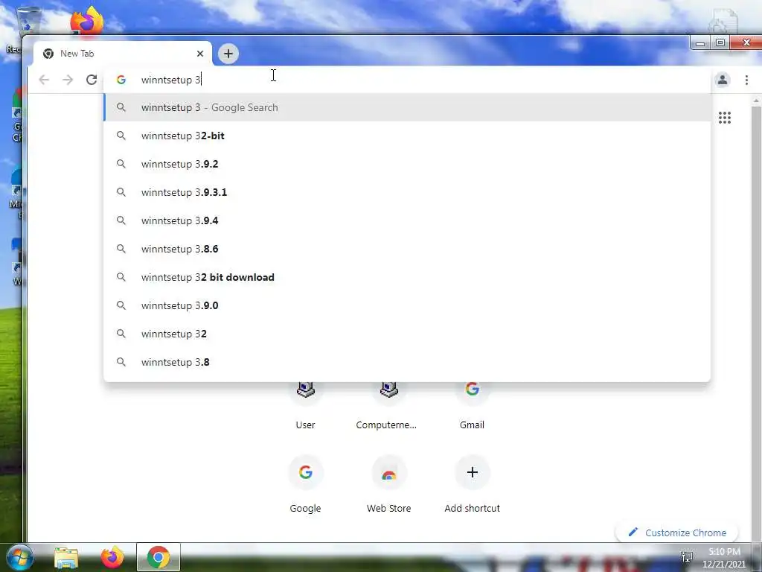Viewport: 762px width, 572px height.
Task: Choose suggestion winntsetup 3.9.3.1
Action: click(x=407, y=192)
